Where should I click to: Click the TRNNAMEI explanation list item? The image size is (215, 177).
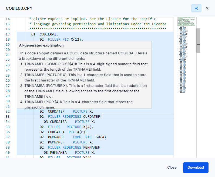pos(76,104)
